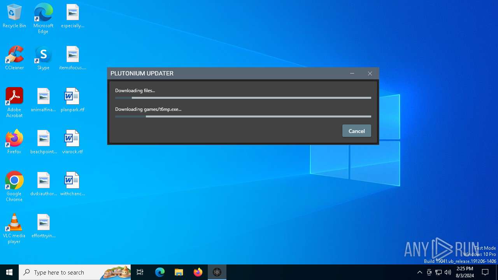Select the especially... image file icon

tap(73, 16)
